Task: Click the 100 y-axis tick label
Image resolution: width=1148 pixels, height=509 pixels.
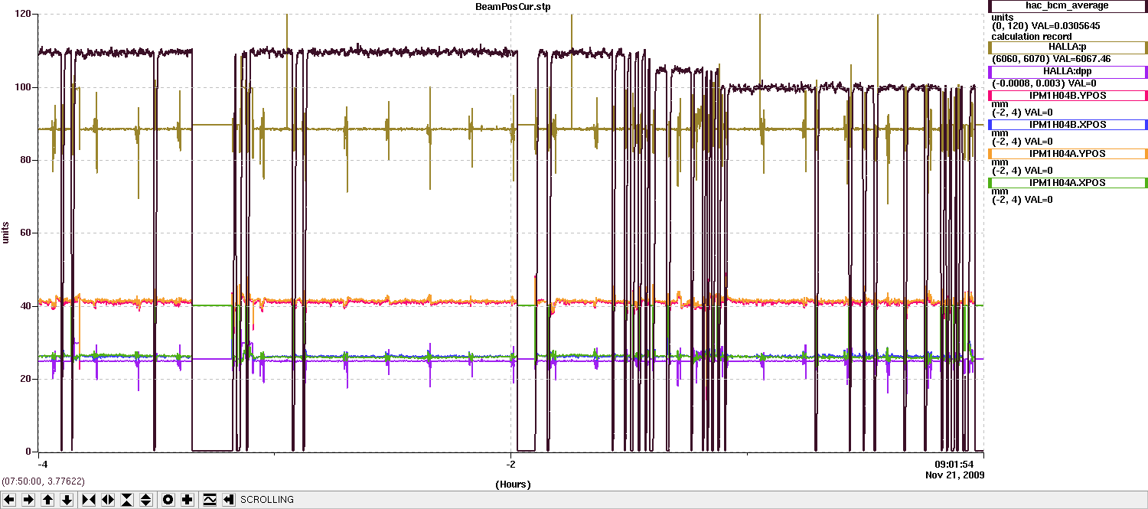Action: coord(22,87)
